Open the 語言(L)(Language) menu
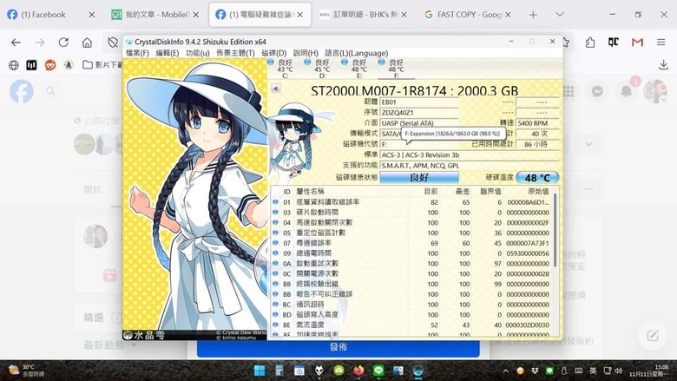 tap(356, 53)
